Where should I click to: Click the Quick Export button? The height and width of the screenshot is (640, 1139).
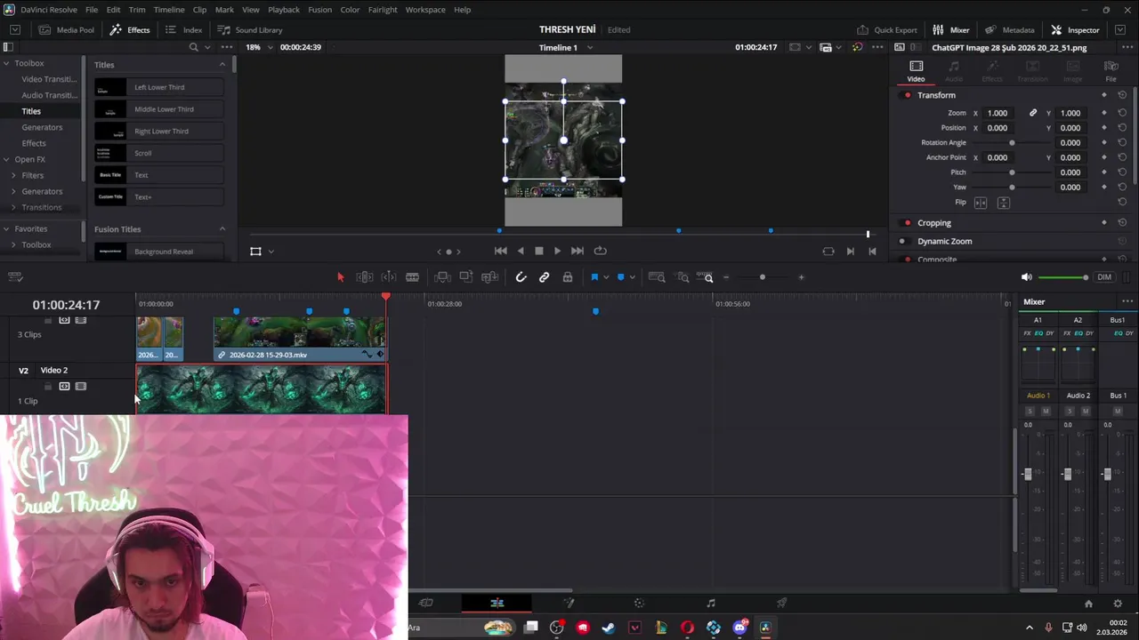[x=887, y=29]
